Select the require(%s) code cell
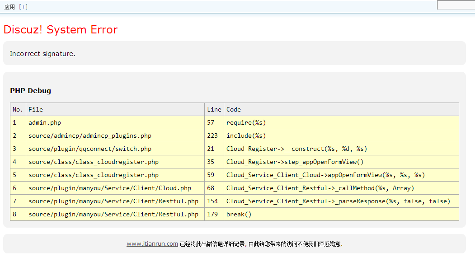This screenshot has height=257, width=475. tap(341, 122)
